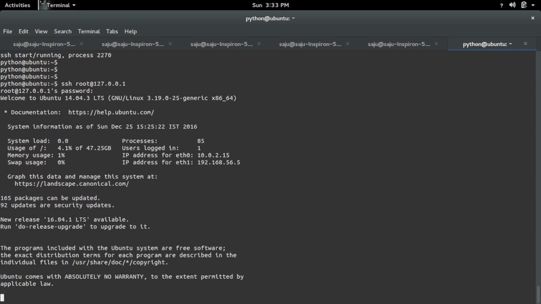Screen dimensions: 541x304
Task: Click the Activities button
Action: point(17,5)
